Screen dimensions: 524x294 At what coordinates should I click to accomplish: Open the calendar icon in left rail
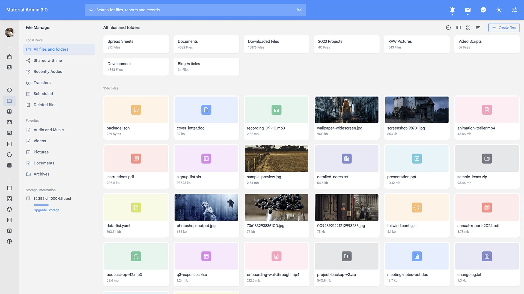[10, 165]
